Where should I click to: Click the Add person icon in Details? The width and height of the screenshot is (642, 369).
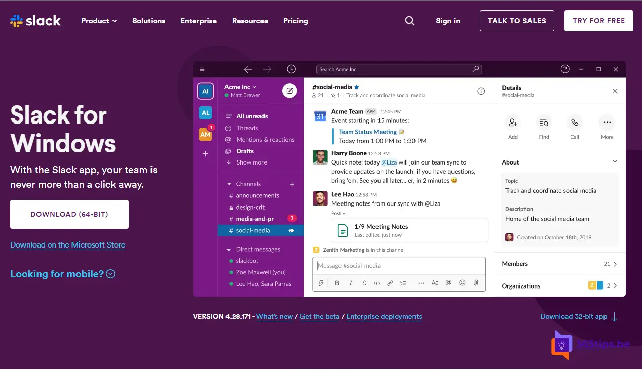click(513, 123)
